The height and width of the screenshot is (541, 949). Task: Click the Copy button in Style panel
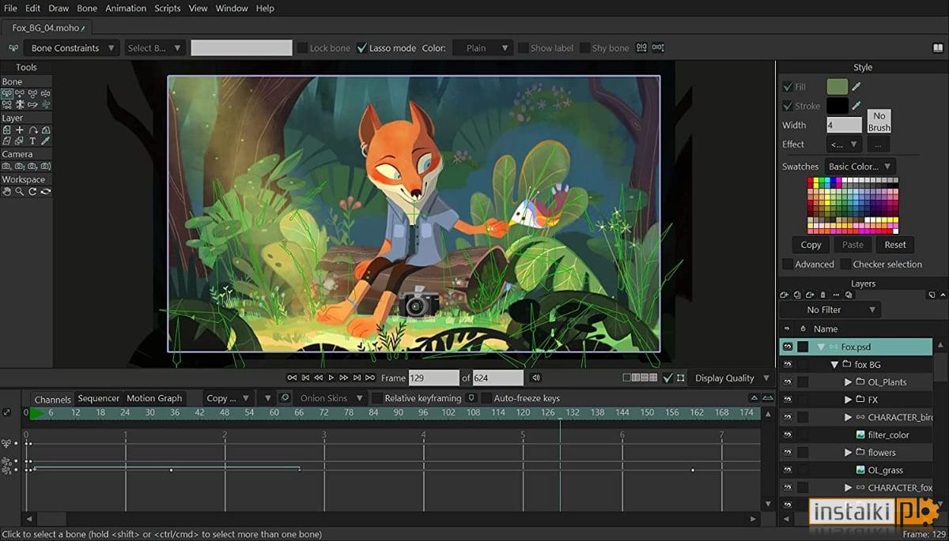point(811,245)
